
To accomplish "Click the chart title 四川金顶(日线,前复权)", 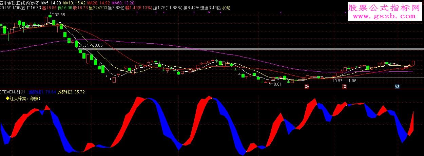I will pos(20,3).
